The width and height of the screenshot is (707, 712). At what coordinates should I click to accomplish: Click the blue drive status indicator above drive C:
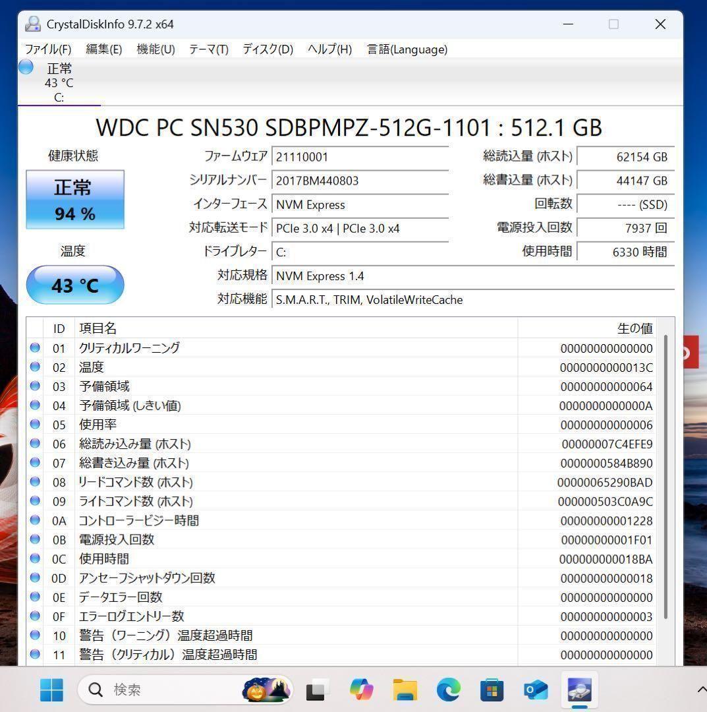click(x=25, y=67)
